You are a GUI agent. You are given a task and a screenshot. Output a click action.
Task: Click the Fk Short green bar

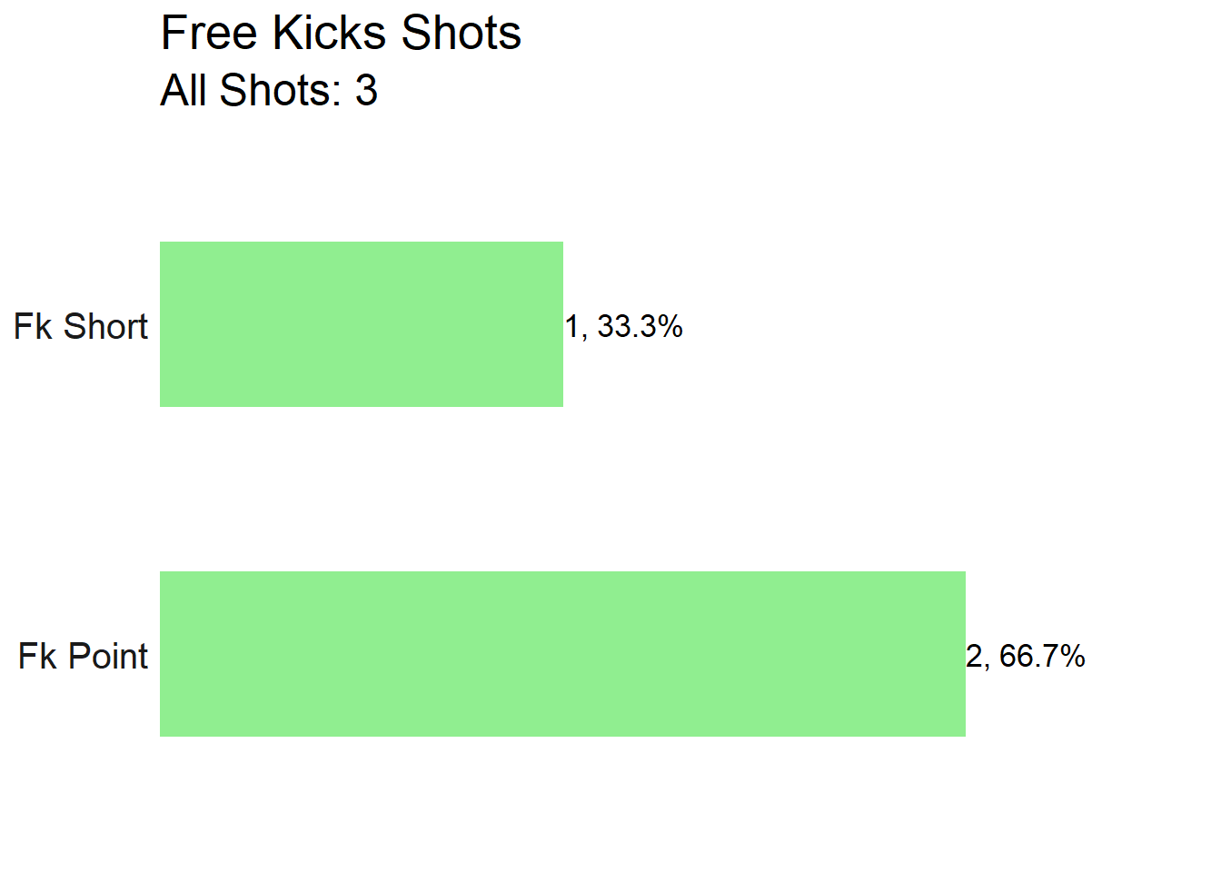[x=362, y=324]
